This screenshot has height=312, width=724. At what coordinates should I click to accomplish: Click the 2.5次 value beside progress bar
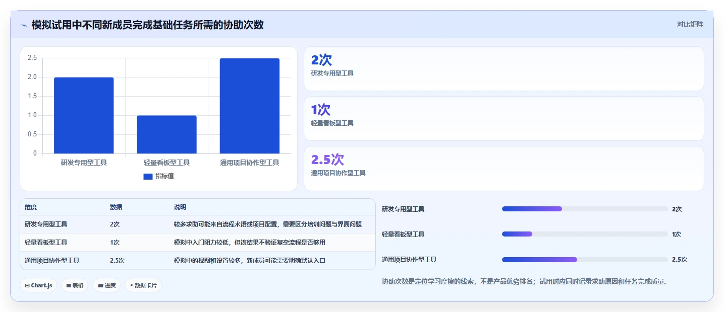(680, 260)
